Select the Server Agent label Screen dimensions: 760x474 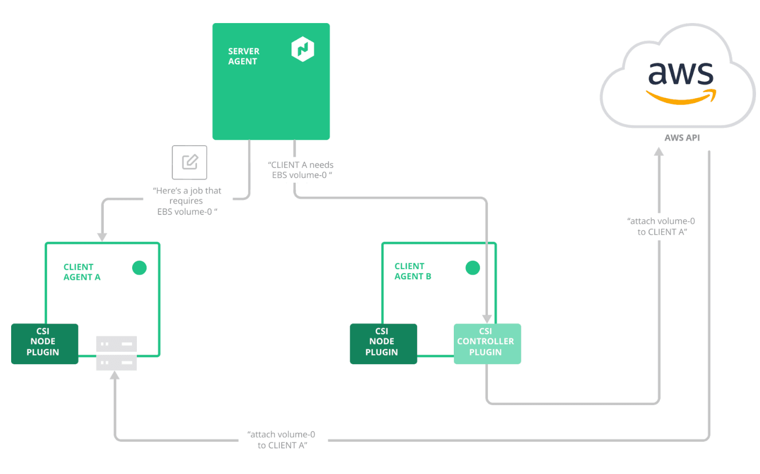[x=244, y=56]
